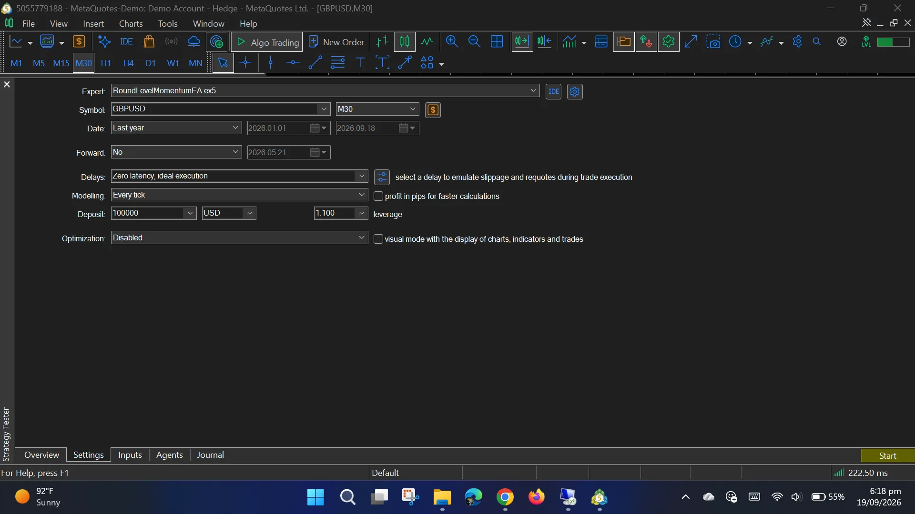This screenshot has width=915, height=514.
Task: Open the Charts menu
Action: pos(131,23)
